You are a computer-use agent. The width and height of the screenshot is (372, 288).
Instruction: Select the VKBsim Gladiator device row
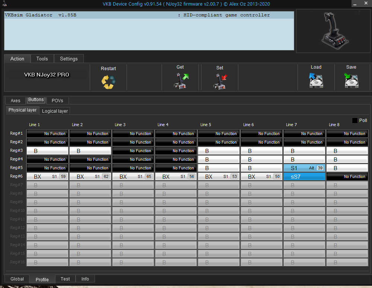pyautogui.click(x=149, y=15)
